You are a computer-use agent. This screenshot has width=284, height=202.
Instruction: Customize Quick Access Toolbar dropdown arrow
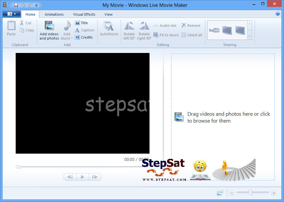(x=36, y=6)
